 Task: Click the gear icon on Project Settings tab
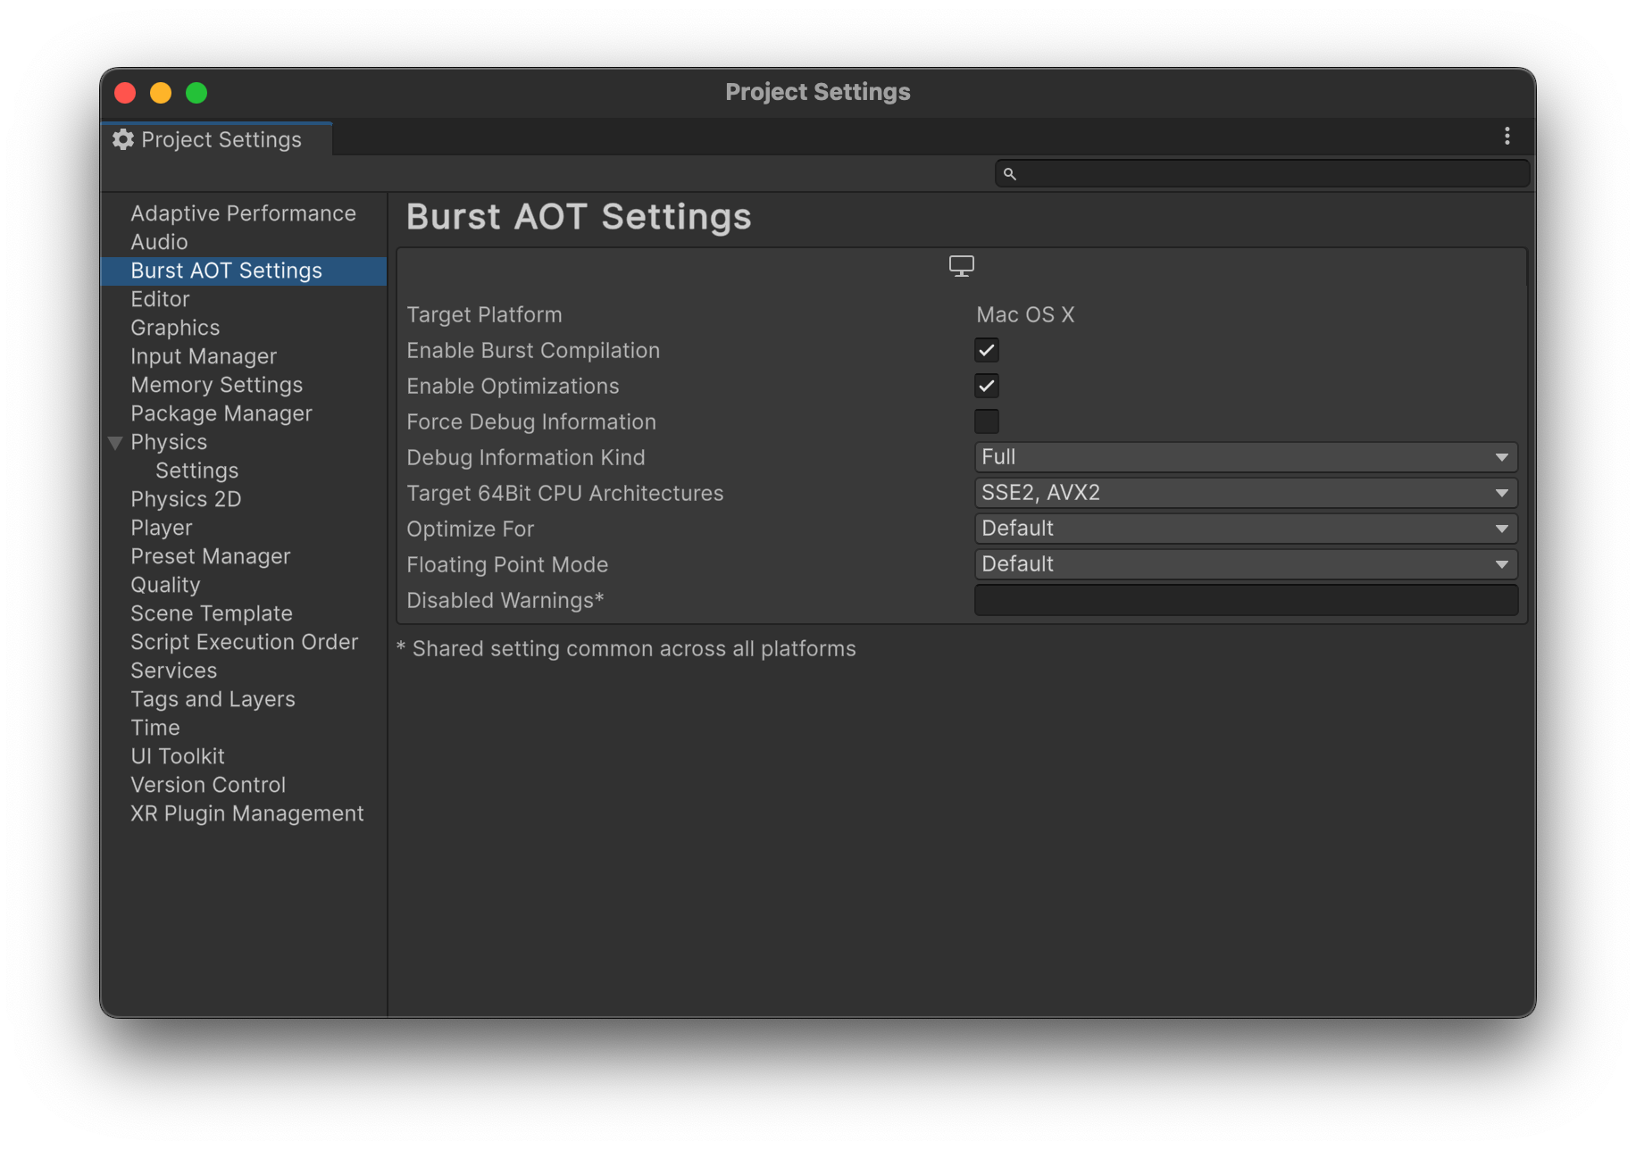[123, 139]
